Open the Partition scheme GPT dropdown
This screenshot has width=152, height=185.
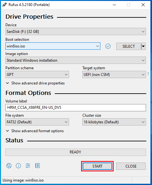click(x=37, y=75)
